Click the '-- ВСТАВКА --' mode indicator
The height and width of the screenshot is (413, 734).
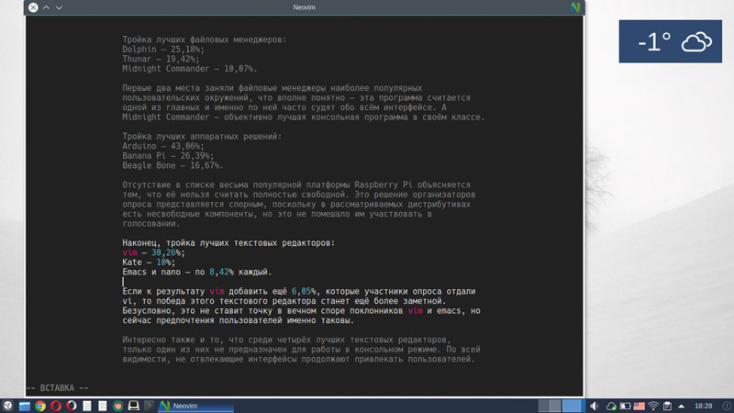(x=57, y=388)
